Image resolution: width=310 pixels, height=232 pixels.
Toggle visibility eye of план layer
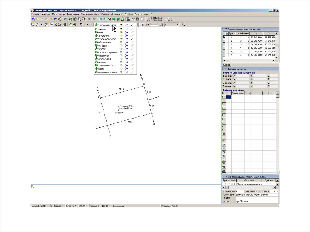pos(121,32)
